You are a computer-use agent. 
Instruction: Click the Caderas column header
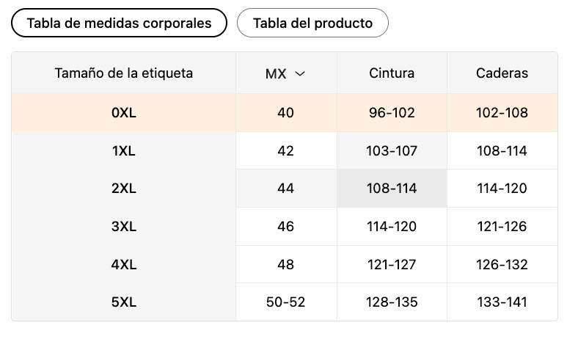point(502,73)
